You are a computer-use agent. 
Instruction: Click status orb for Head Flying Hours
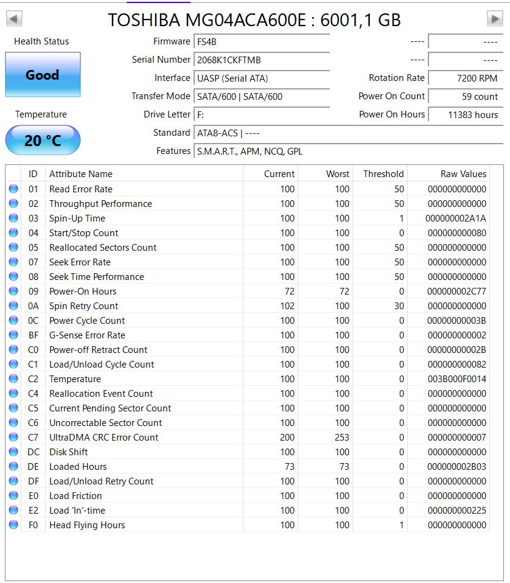[x=13, y=525]
